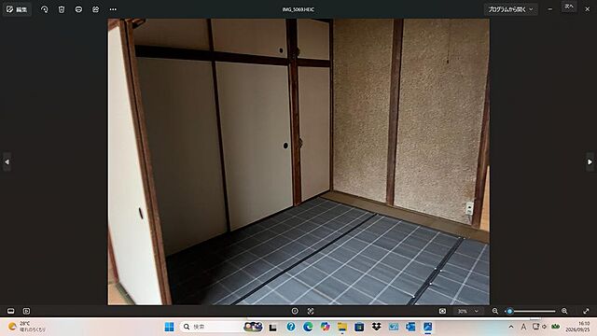Click the IMG_5069.HEIC file name title
This screenshot has height=336, width=597.
298,9
